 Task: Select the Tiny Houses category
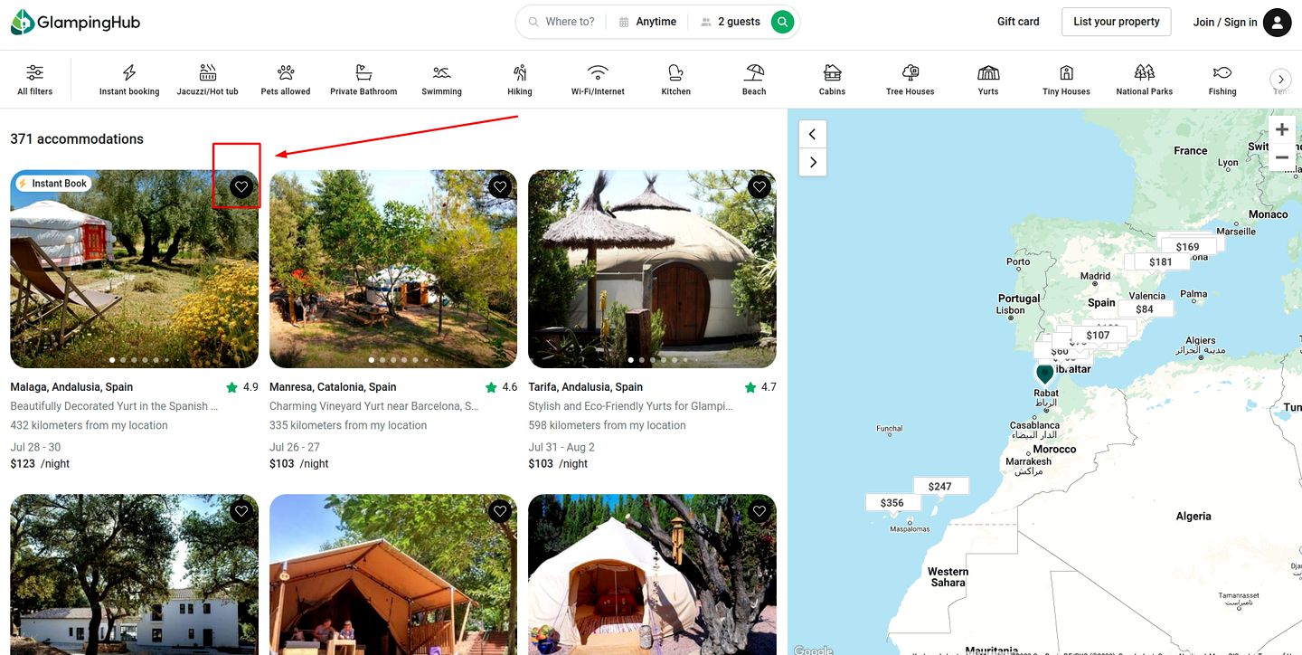click(1066, 80)
